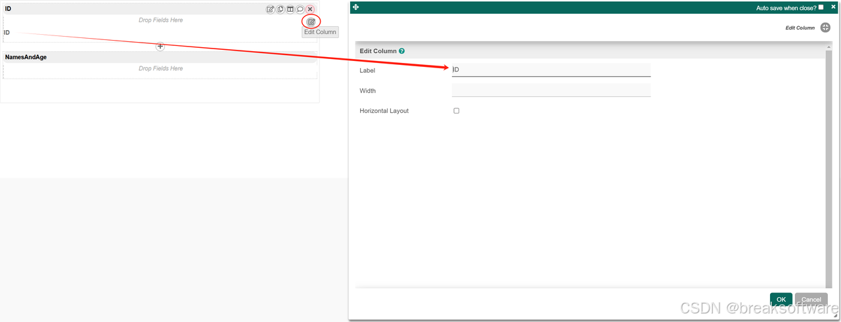Click the Cancel button

811,300
